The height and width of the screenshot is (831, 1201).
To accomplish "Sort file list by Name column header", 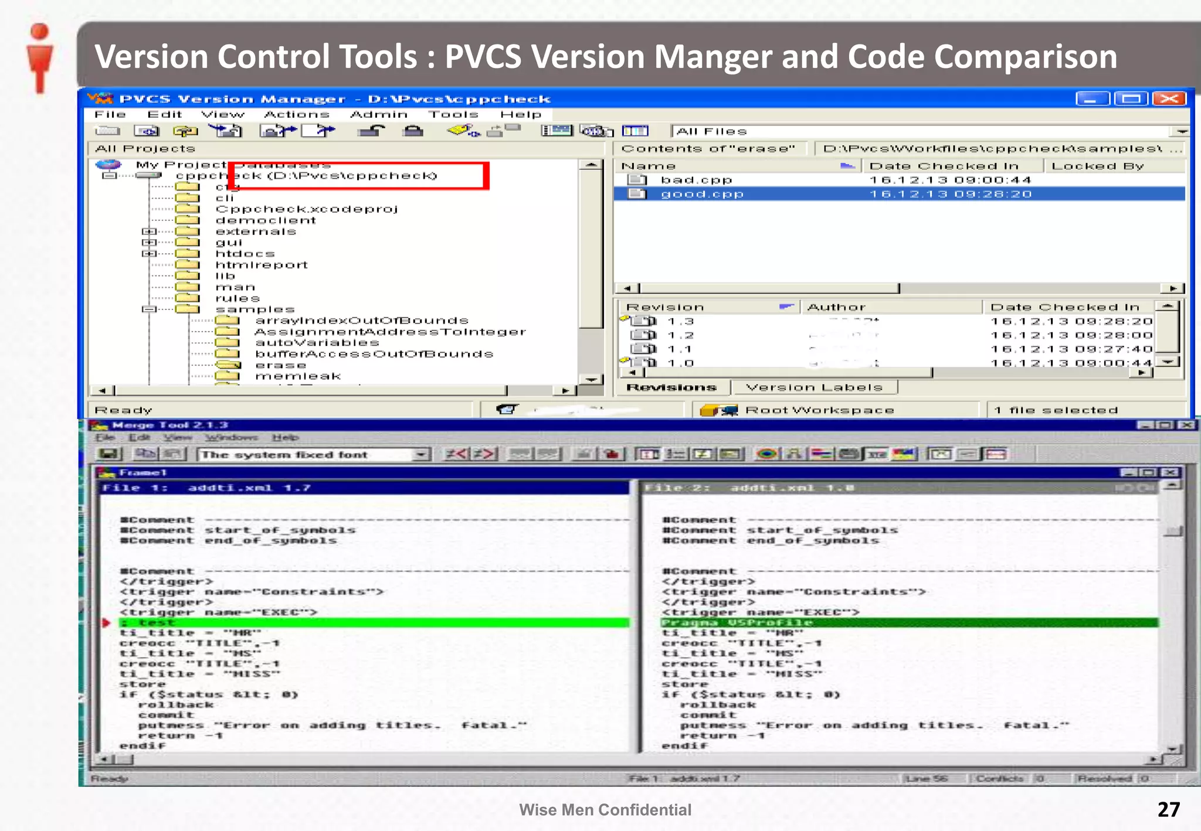I will [739, 166].
